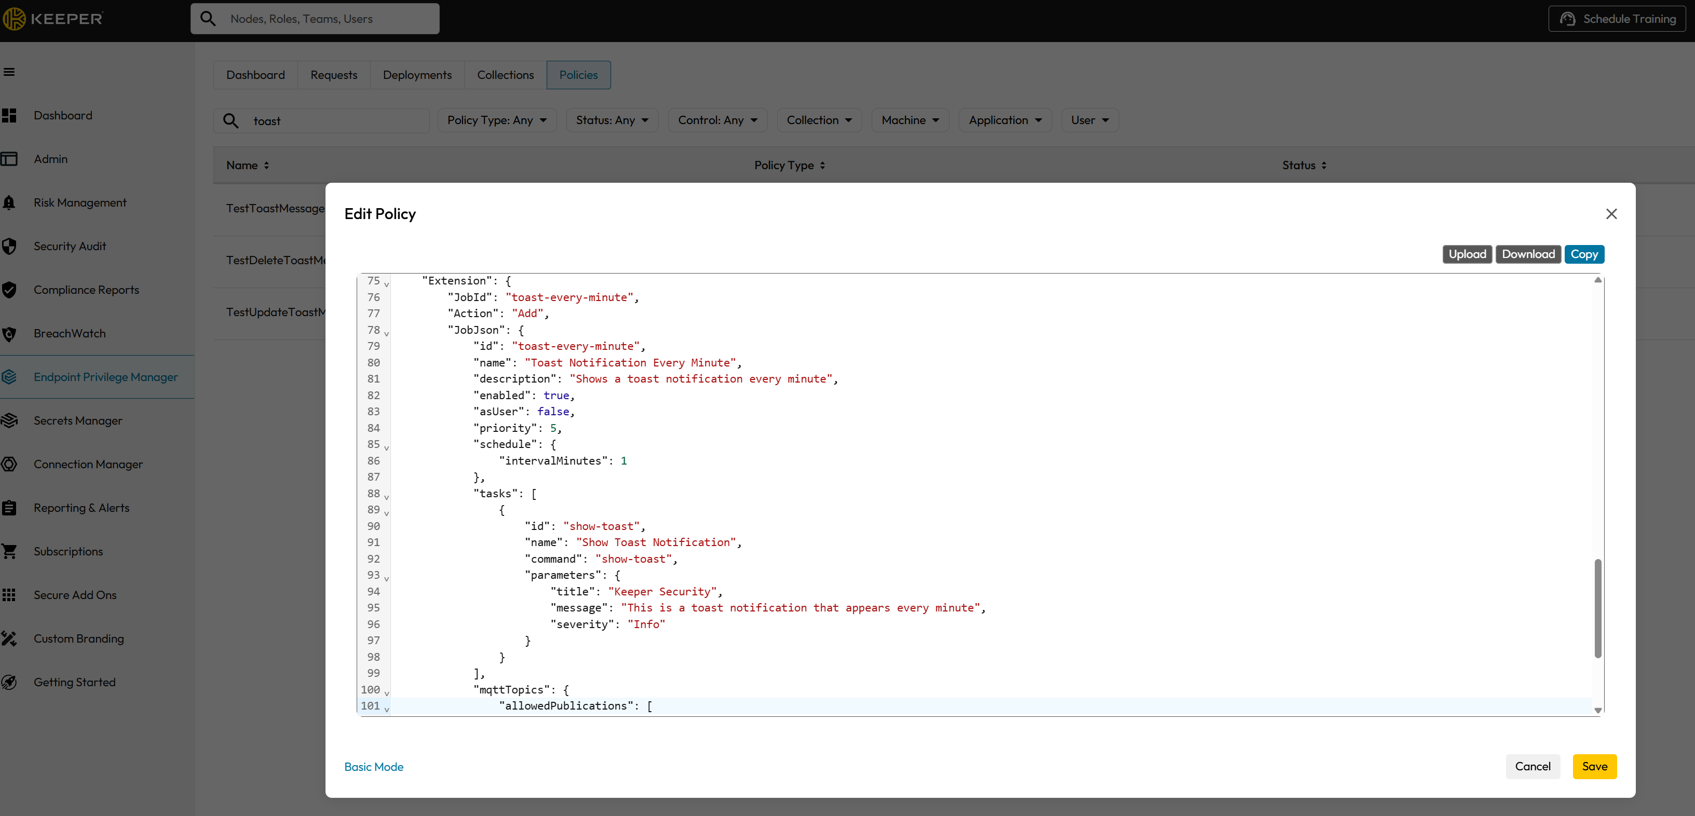
Task: Click the Subscriptions cart icon
Action: [x=9, y=551]
